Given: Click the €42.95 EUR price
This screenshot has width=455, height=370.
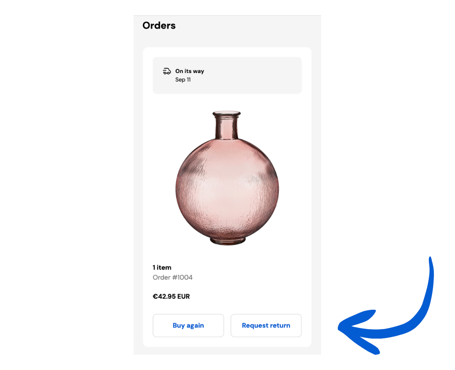Looking at the screenshot, I should pyautogui.click(x=171, y=297).
